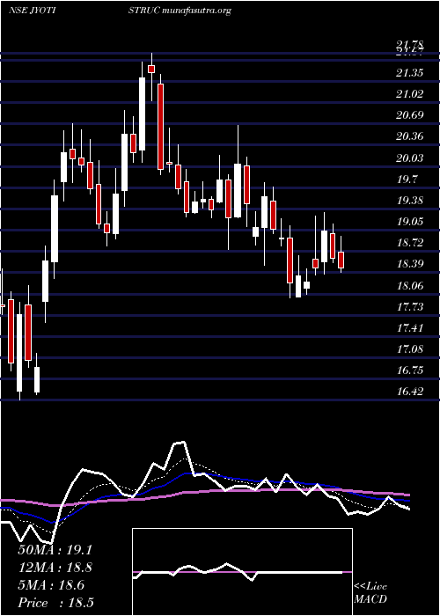Click the 17.41 price axis label

click(x=410, y=327)
